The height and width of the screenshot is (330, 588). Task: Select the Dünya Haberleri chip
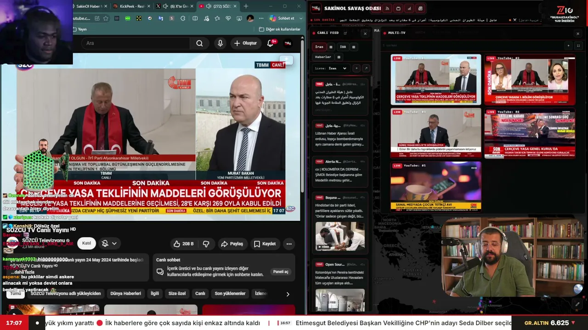click(x=126, y=293)
